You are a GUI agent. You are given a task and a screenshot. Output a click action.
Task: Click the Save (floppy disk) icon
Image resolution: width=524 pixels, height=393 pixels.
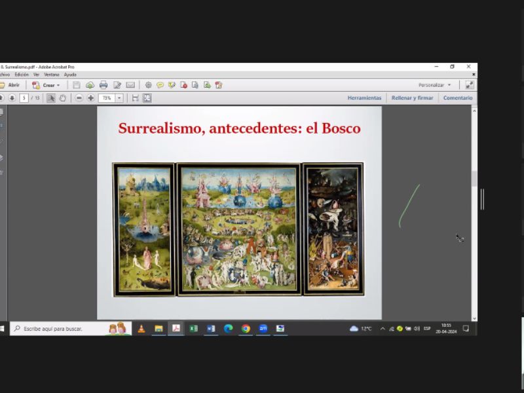pos(76,85)
